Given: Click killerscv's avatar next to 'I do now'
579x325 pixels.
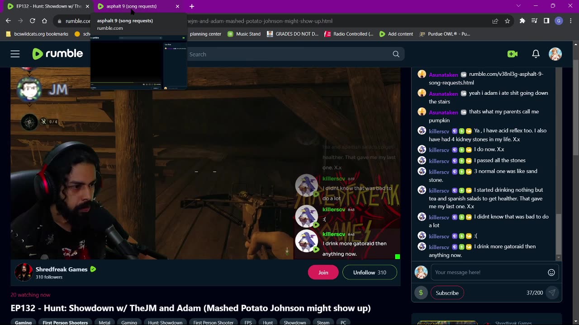Looking at the screenshot, I should (422, 149).
